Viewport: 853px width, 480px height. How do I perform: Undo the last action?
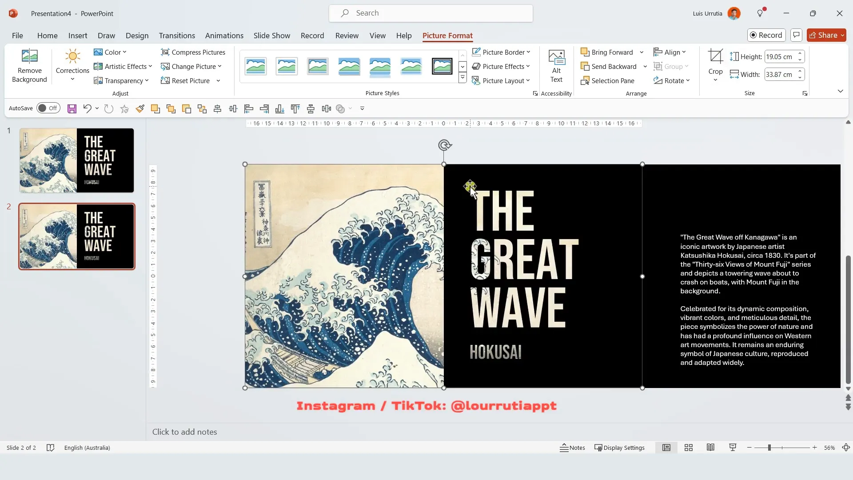[x=87, y=108]
